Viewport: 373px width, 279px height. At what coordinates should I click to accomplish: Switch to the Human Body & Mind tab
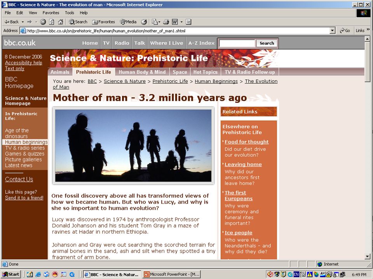pos(142,72)
